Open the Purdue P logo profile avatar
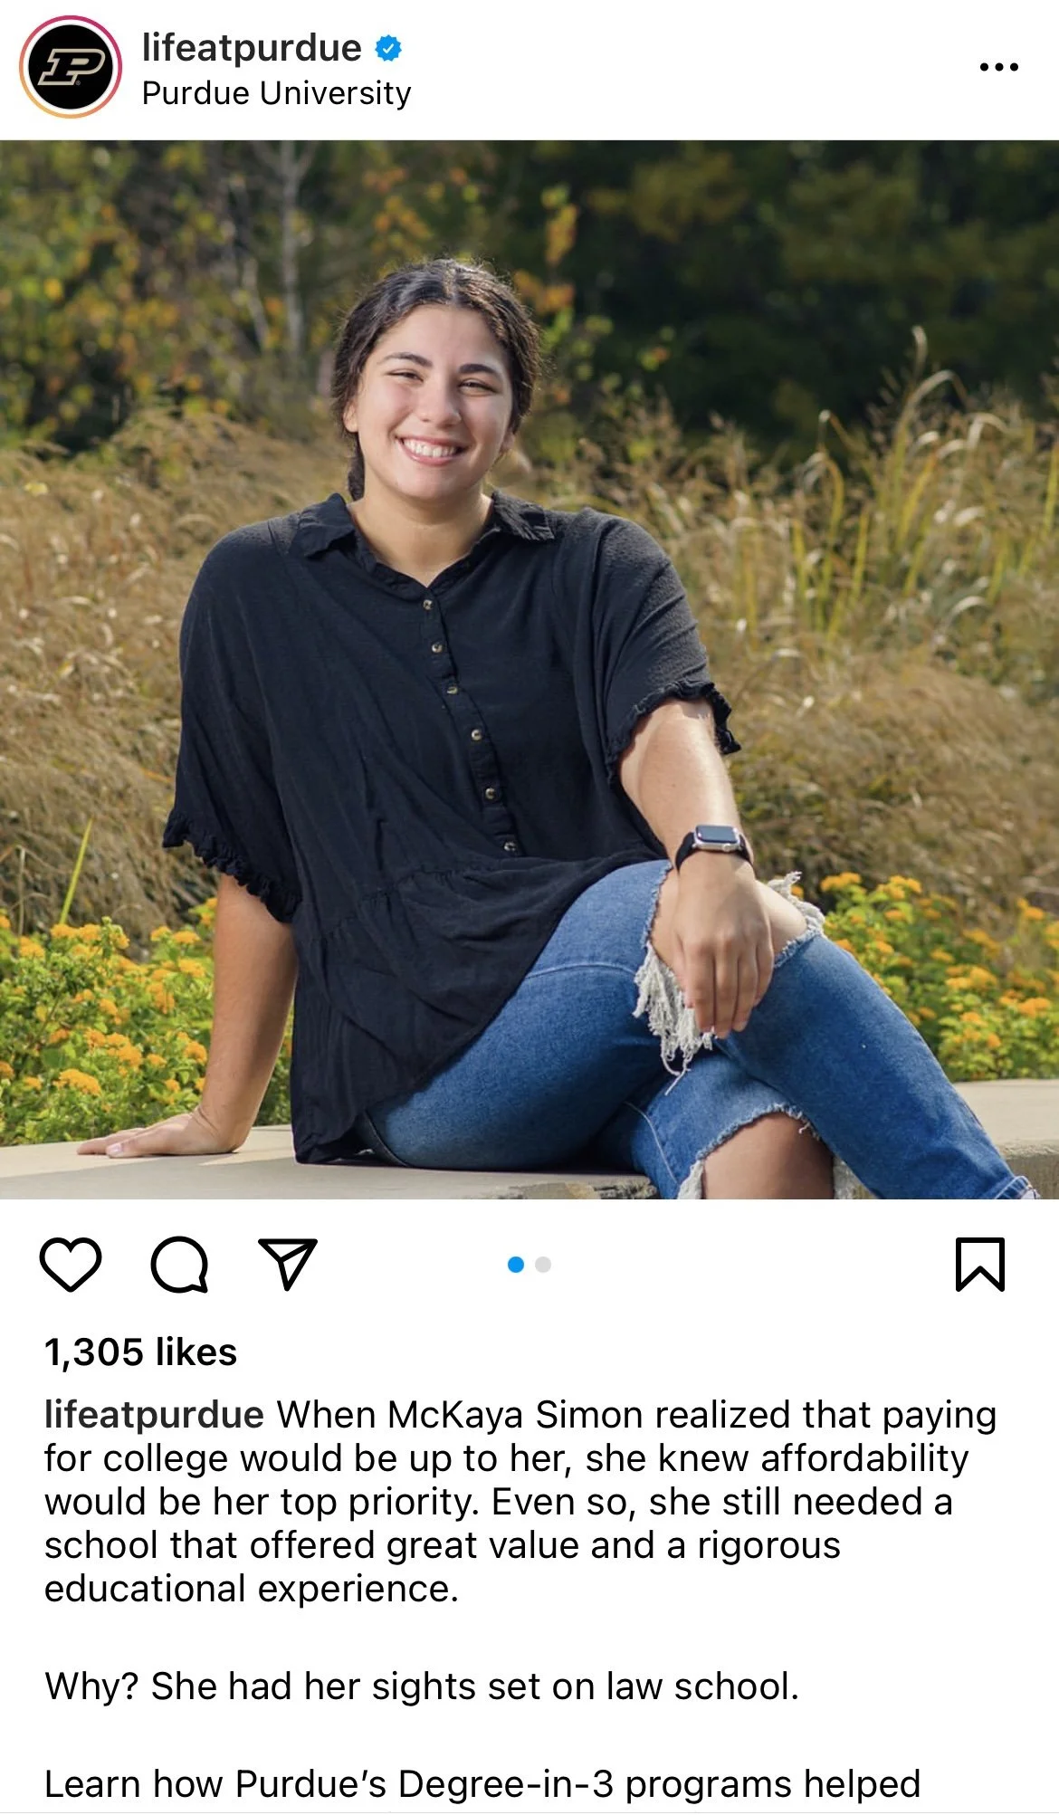Screen dimensions: 1059x1815 [x=71, y=67]
